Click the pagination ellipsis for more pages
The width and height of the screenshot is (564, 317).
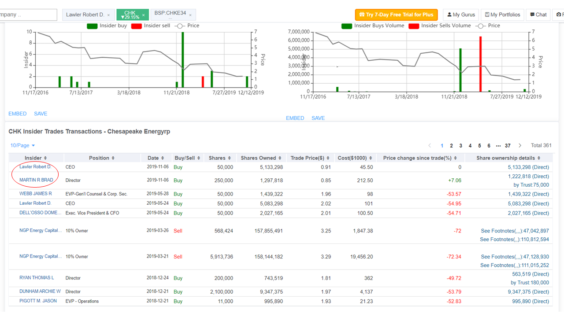point(498,146)
